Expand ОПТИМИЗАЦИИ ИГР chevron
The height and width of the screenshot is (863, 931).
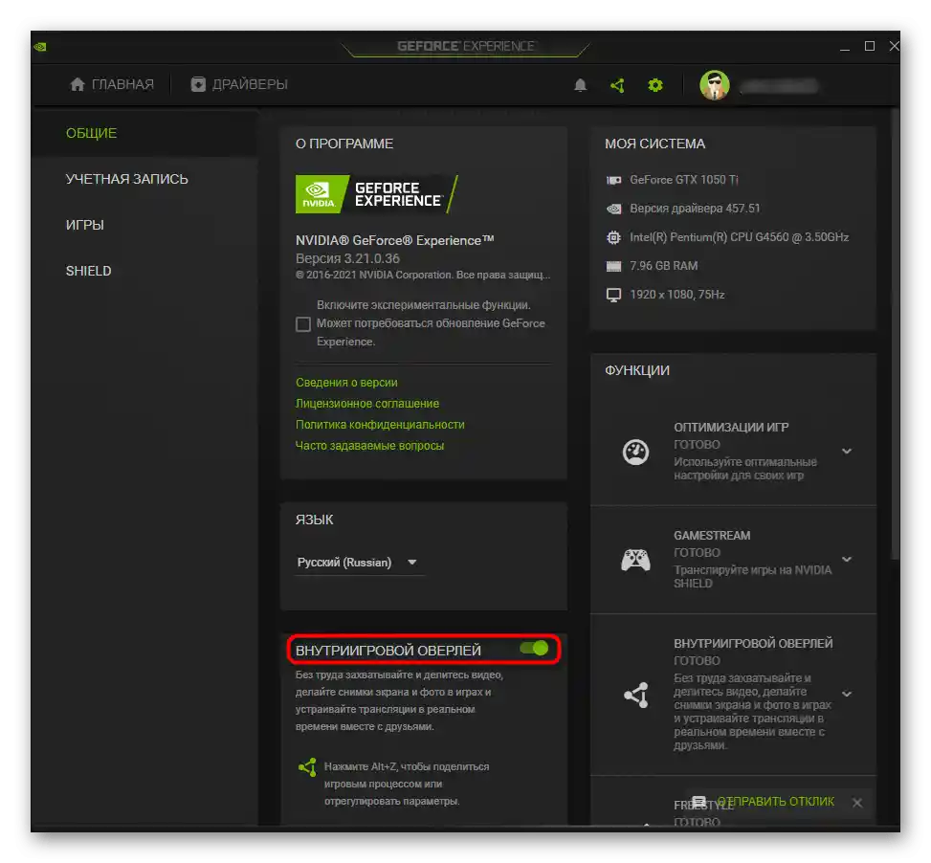coord(847,451)
